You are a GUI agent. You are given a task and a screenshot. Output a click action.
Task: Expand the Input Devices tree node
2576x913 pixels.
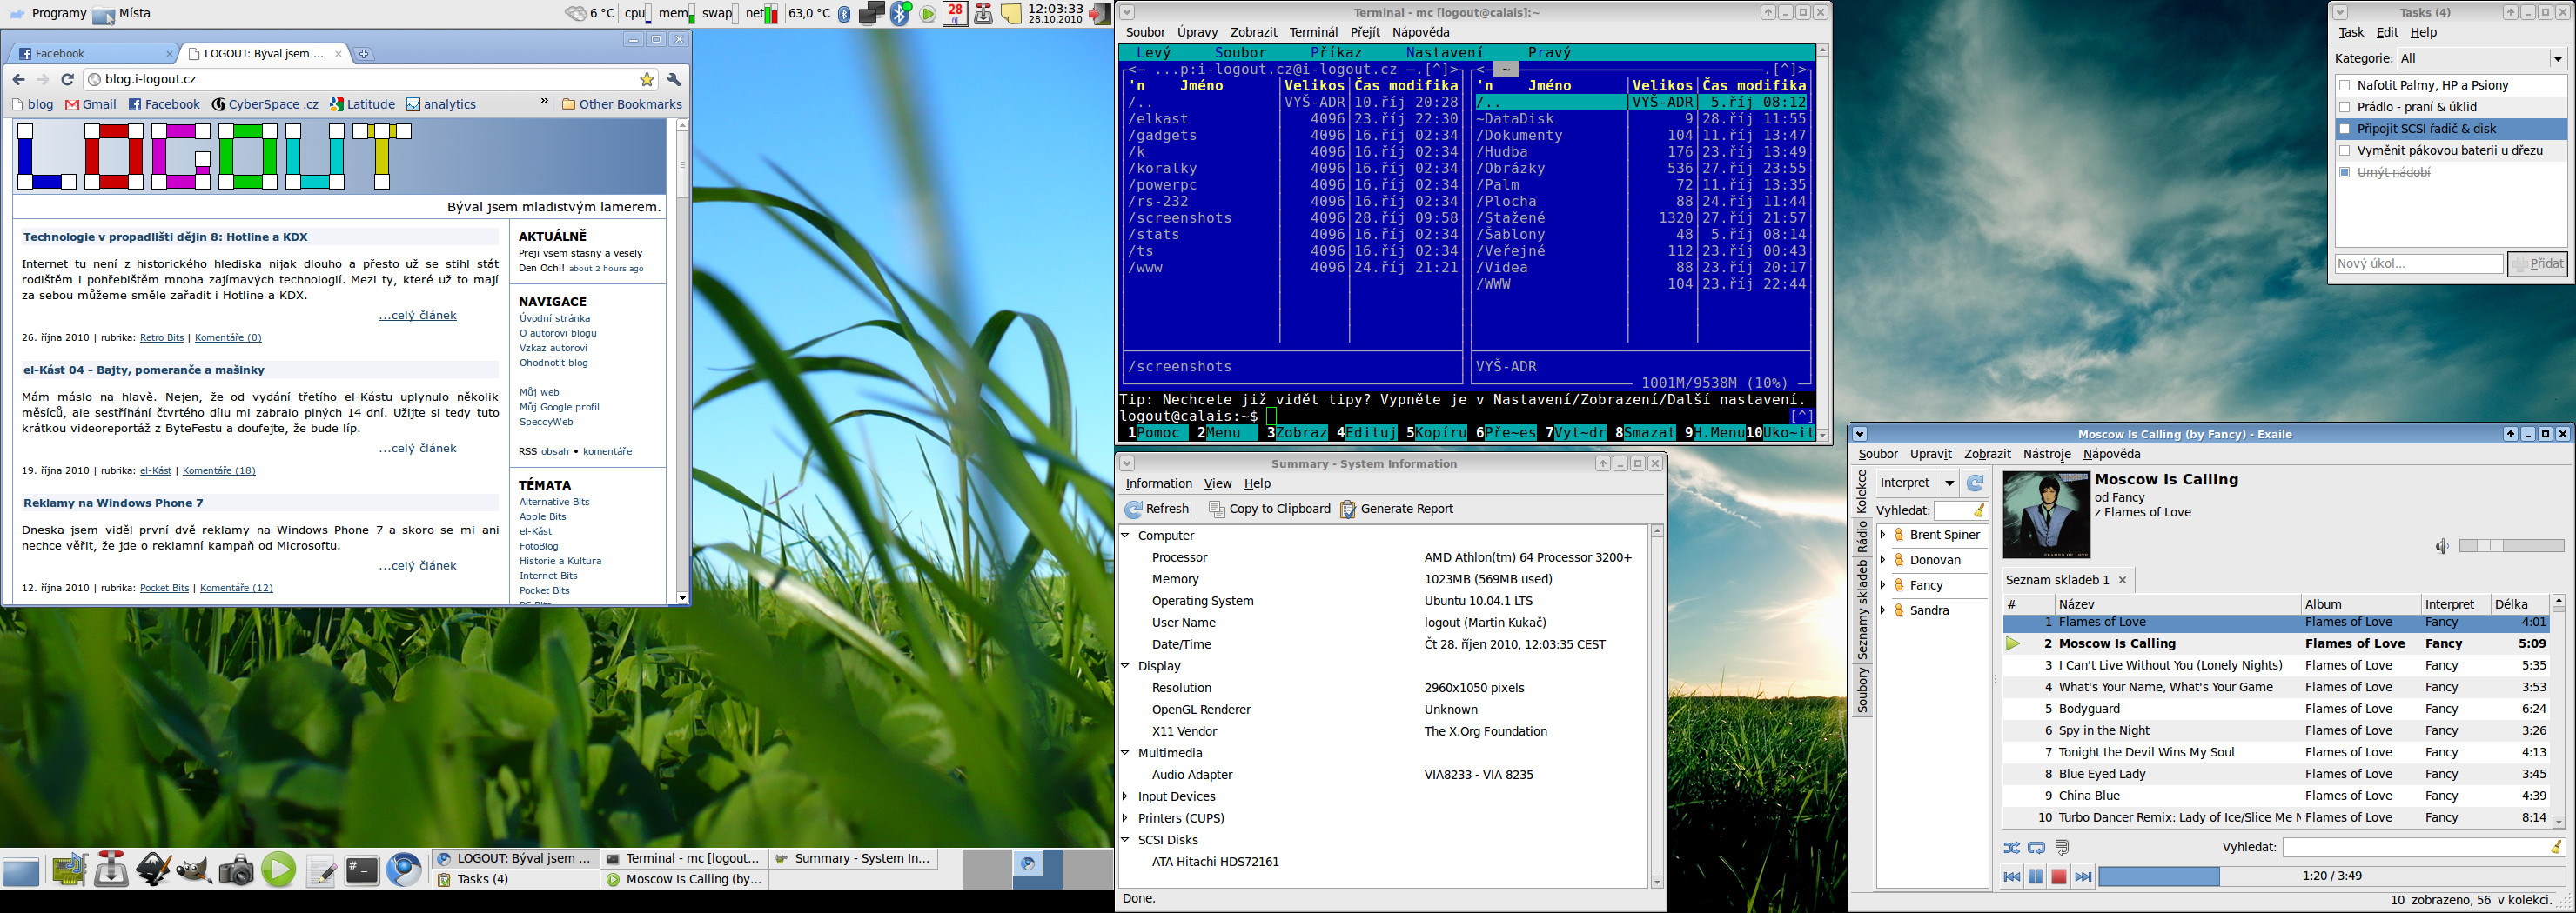click(x=1125, y=797)
